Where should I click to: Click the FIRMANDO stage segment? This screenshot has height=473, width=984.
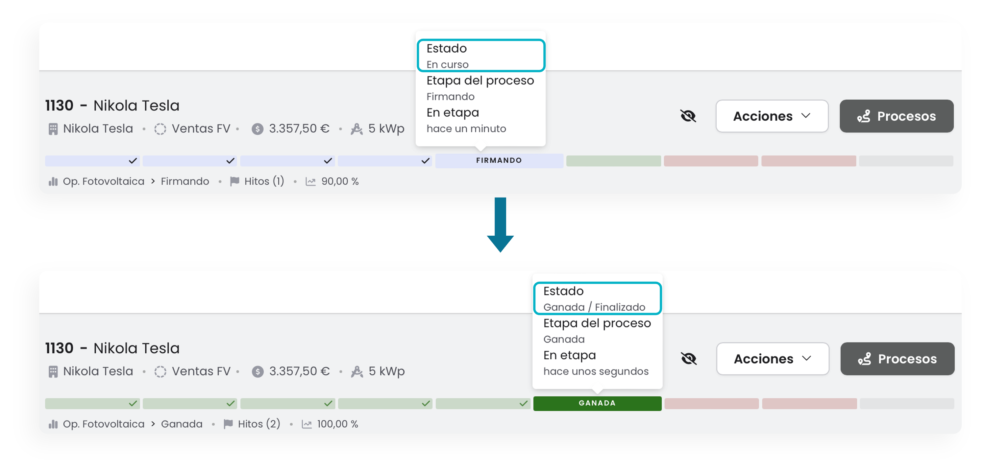click(x=499, y=161)
